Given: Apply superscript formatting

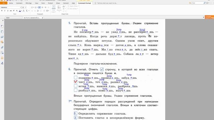Looking at the screenshot, I should (x=14, y=11).
